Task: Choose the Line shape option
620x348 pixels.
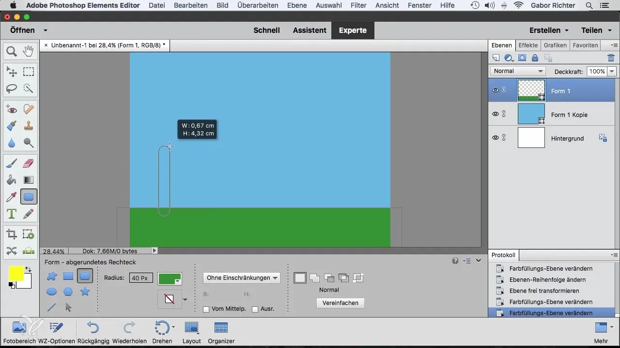Action: pos(52,307)
